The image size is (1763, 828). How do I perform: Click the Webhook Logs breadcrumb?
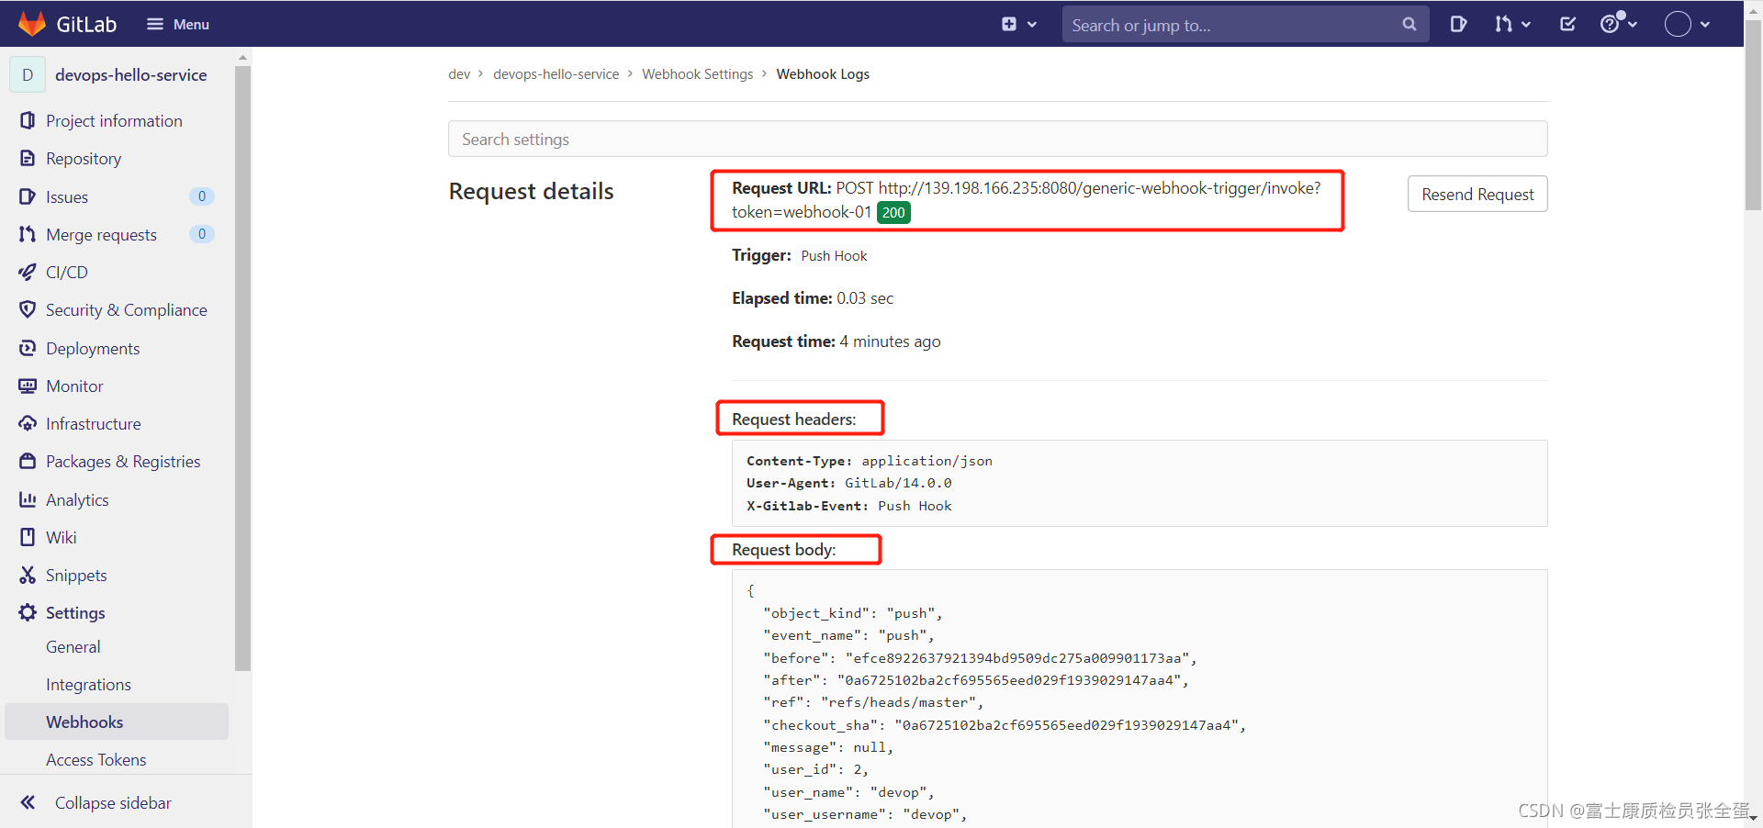pos(823,74)
